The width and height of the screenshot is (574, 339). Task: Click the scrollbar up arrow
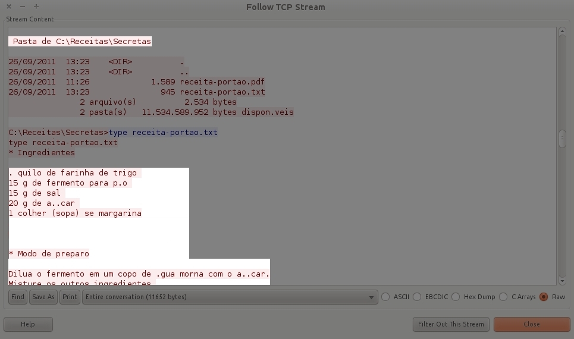click(562, 32)
